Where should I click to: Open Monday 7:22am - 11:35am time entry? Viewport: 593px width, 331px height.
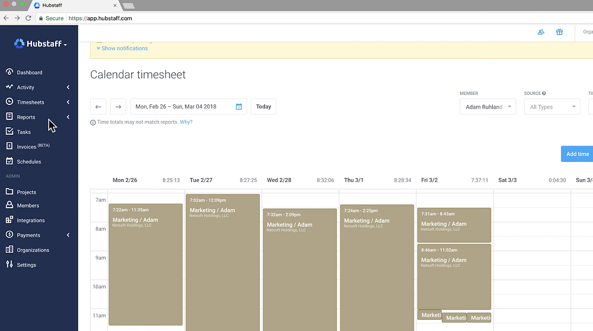tap(146, 265)
